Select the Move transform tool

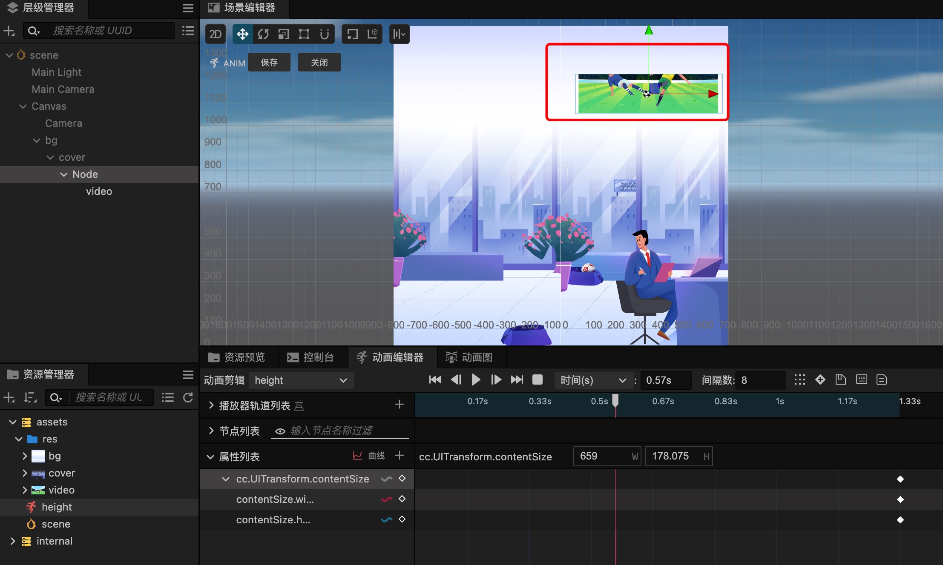[242, 34]
